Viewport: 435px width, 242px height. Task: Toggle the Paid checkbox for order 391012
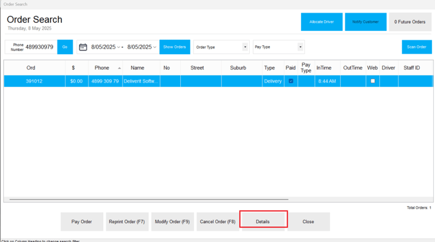291,81
